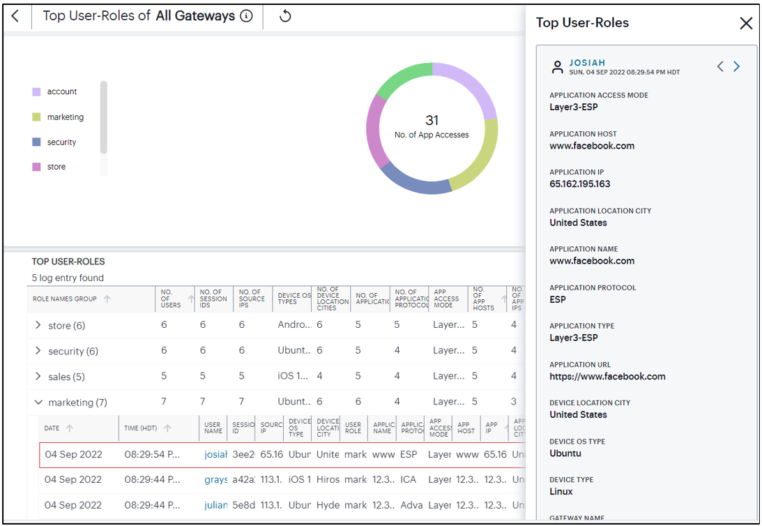Screen dimensions: 762x526
Task: Open the josiah user link in the table
Action: coord(216,454)
